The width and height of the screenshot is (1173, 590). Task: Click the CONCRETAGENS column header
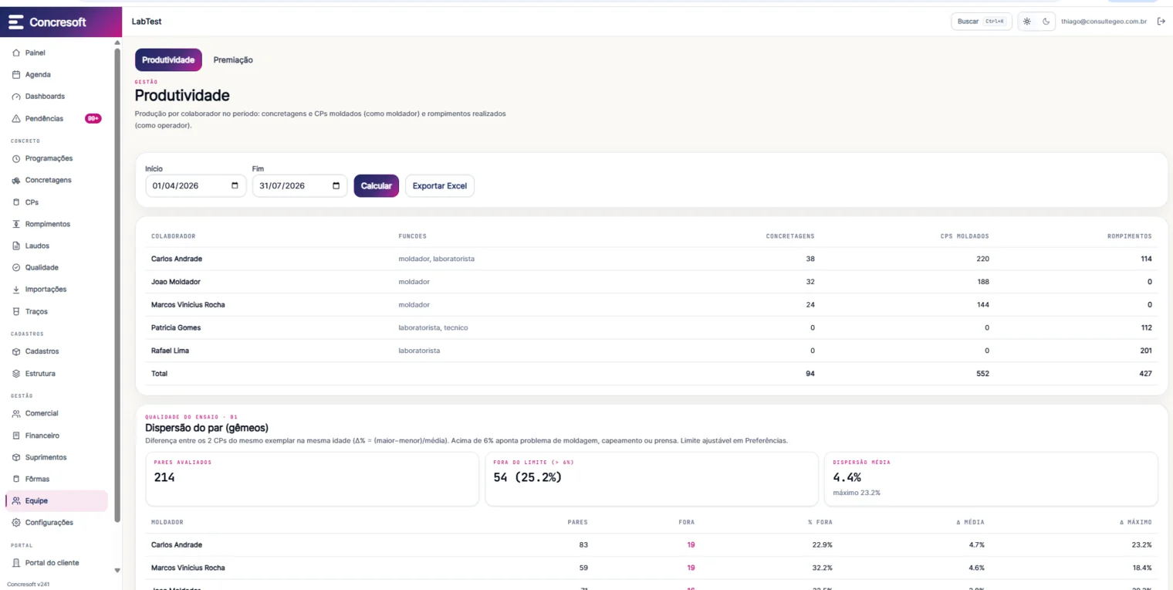pyautogui.click(x=789, y=236)
